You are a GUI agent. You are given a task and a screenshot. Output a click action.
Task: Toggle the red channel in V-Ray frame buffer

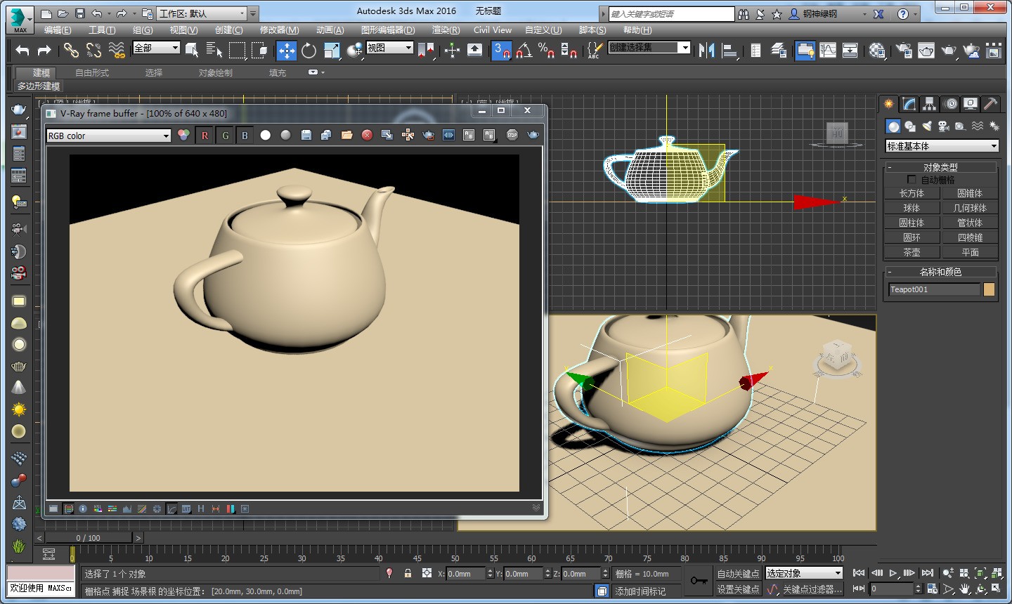click(205, 135)
